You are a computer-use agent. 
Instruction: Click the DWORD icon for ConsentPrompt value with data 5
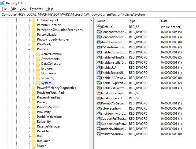point(98,32)
